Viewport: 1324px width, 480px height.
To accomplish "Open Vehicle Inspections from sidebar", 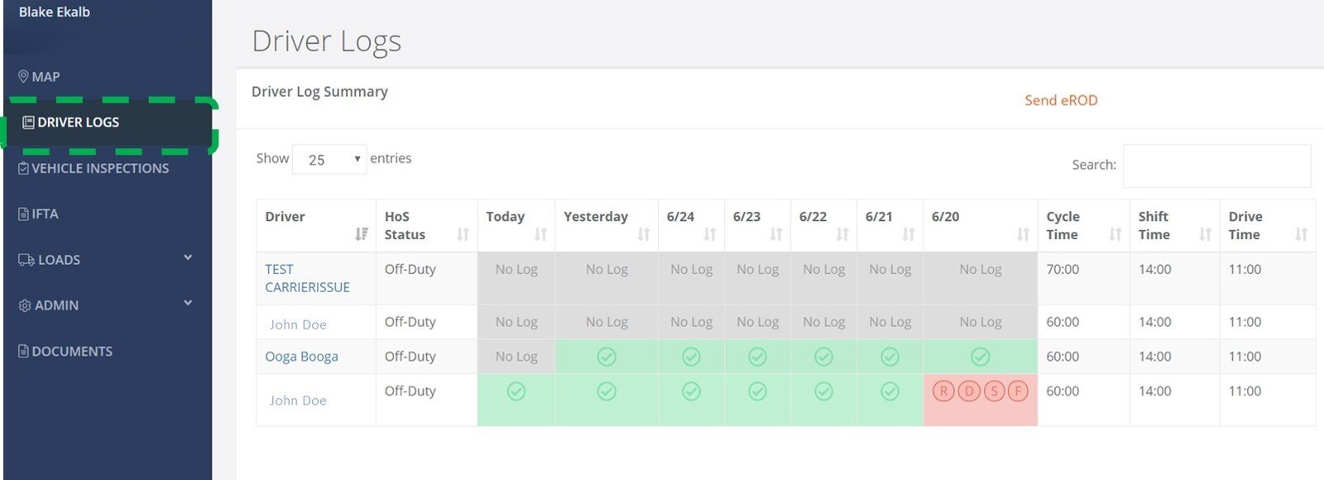I will point(99,168).
